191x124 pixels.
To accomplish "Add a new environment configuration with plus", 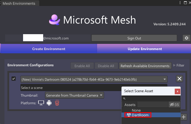I will [x=184, y=117].
